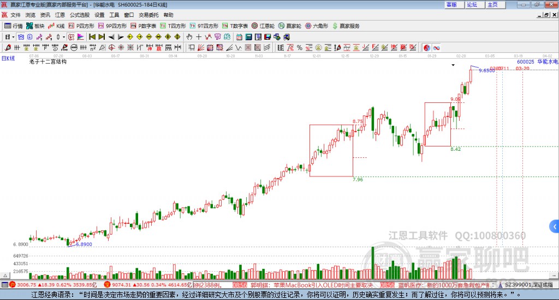559x300 pixels.
Task: Restore the inner child window
Action: pyautogui.click(x=546, y=15)
